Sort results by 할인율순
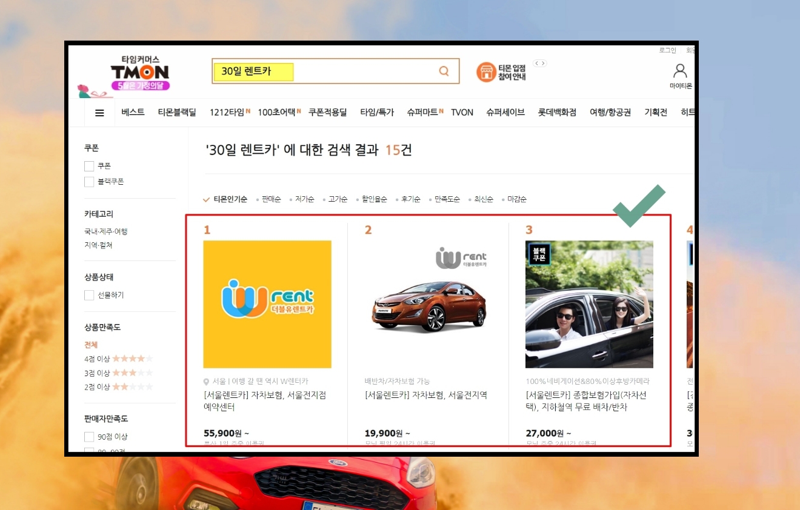The image size is (800, 510). point(374,199)
